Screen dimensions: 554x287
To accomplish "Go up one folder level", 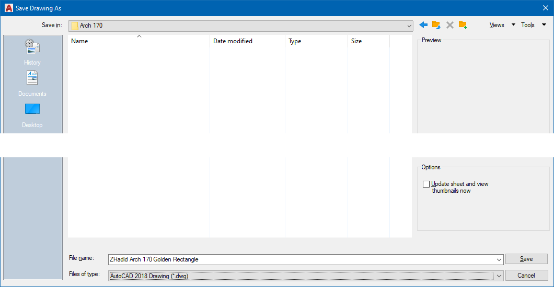I will click(x=436, y=25).
